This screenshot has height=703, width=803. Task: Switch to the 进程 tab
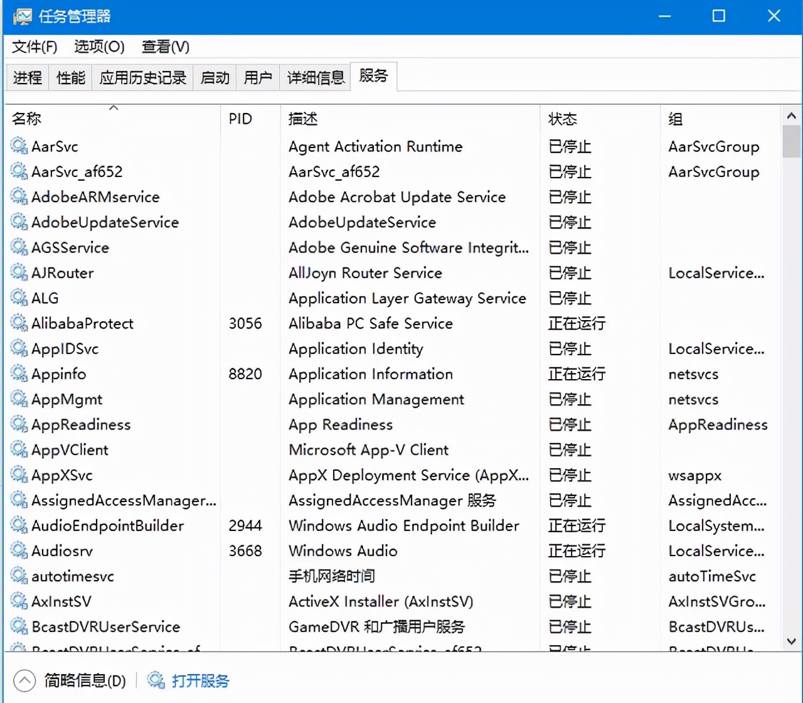click(26, 77)
